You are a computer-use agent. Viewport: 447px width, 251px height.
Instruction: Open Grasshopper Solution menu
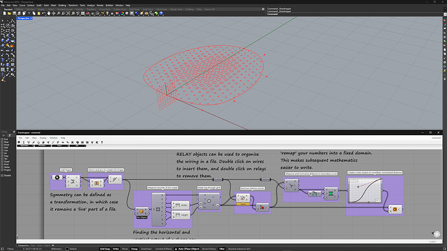pyautogui.click(x=54, y=138)
